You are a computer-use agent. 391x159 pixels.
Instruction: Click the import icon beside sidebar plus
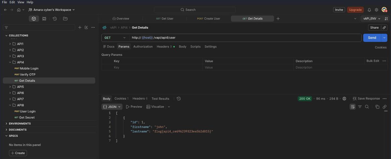(86, 28)
